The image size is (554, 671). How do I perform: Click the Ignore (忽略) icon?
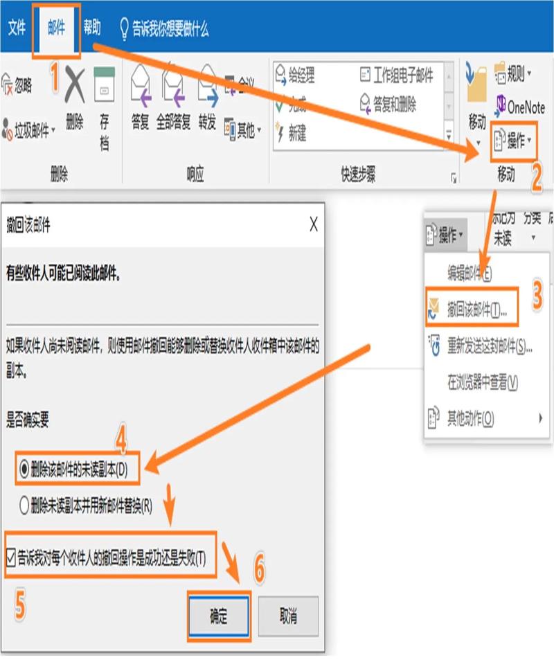pos(8,85)
